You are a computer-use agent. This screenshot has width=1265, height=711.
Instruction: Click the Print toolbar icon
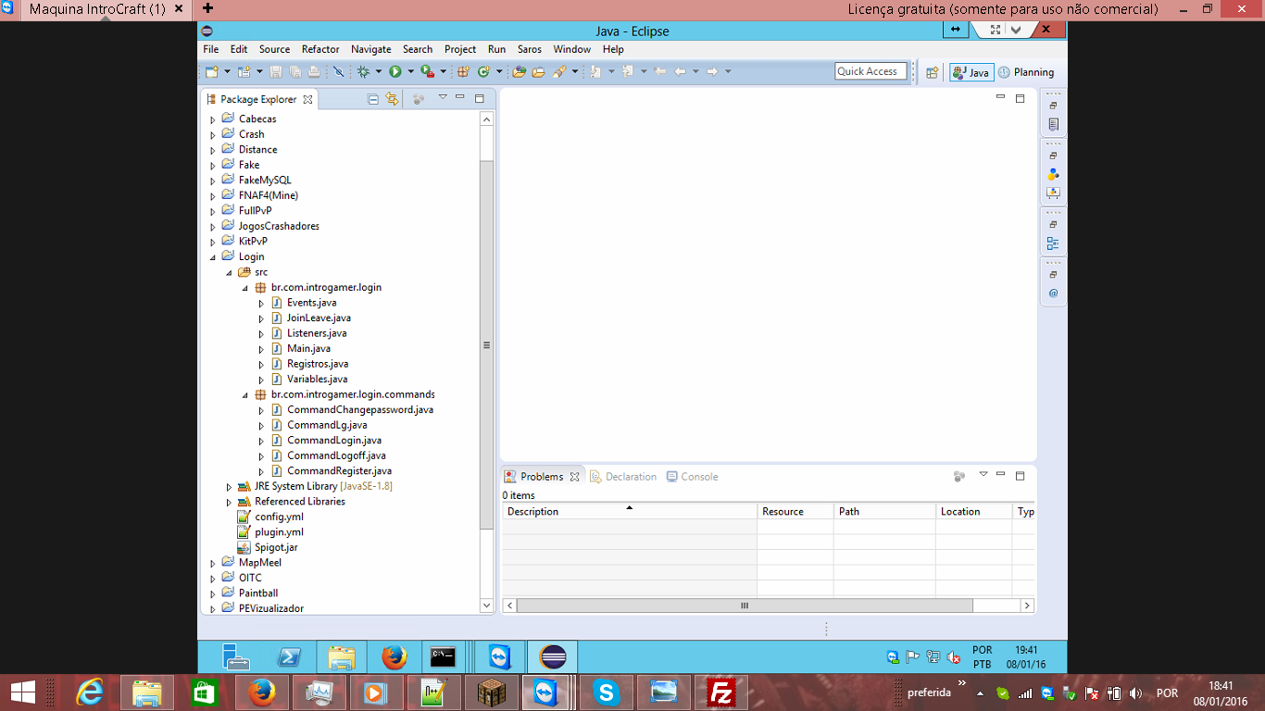(314, 71)
